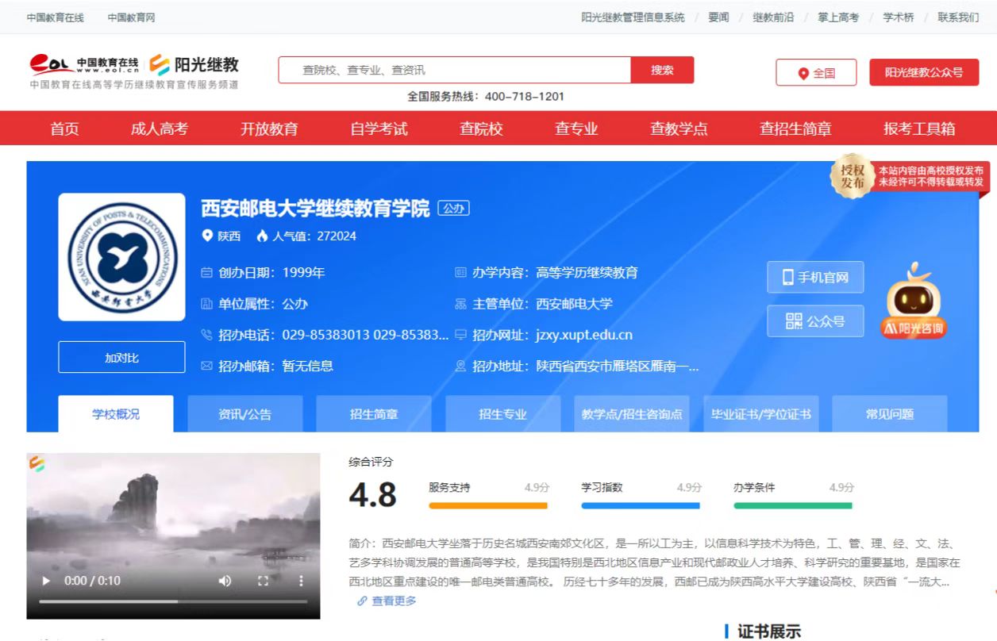Click the 陕西 location pin icon
This screenshot has width=997, height=641.
pyautogui.click(x=208, y=236)
